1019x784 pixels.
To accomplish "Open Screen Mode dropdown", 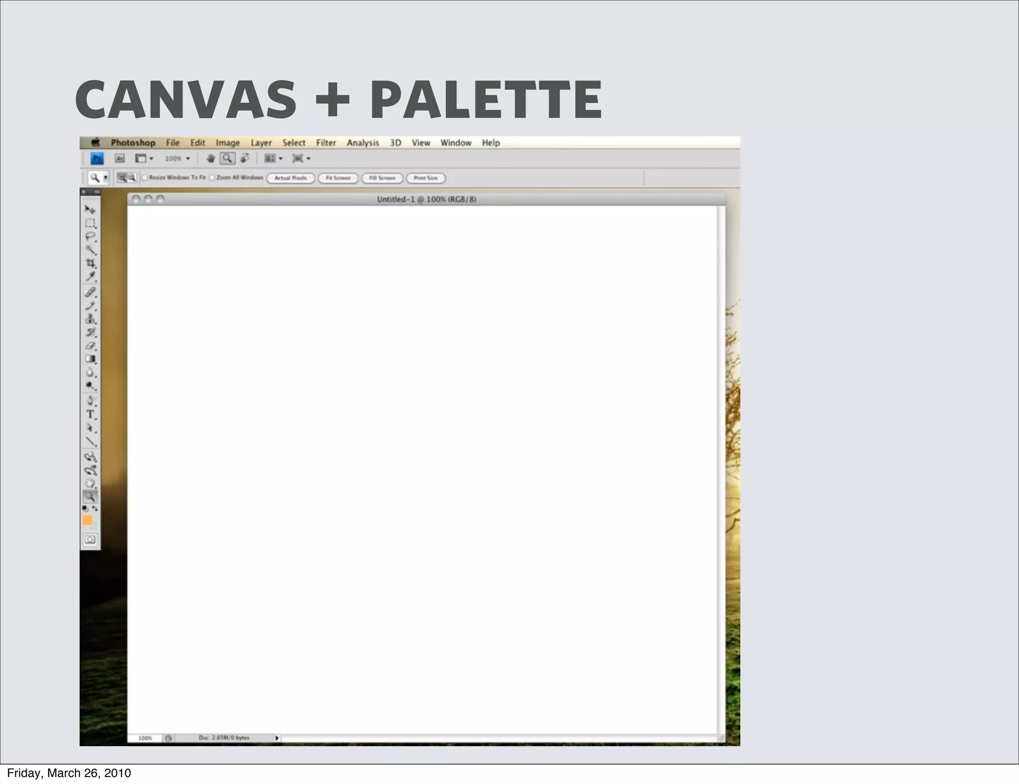I will pyautogui.click(x=302, y=159).
